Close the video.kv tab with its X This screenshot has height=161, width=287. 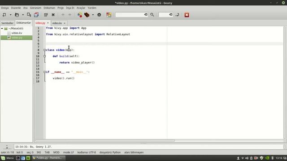pos(65,23)
